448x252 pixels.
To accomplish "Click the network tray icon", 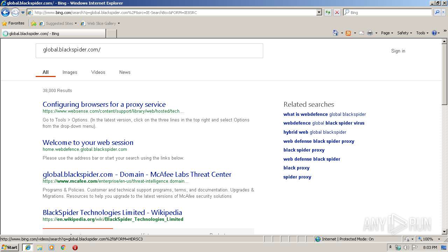I will click(398, 247).
